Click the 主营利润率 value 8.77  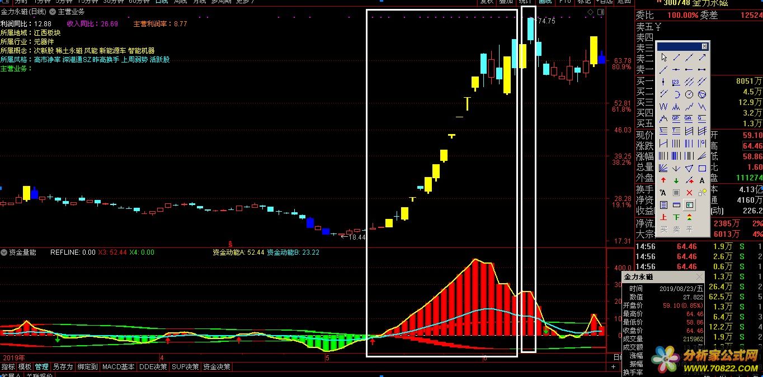coord(181,24)
